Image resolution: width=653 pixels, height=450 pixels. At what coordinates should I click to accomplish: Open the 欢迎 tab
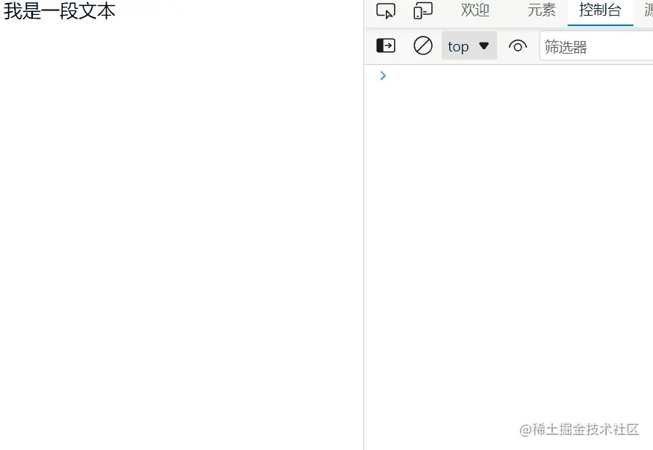coord(475,10)
